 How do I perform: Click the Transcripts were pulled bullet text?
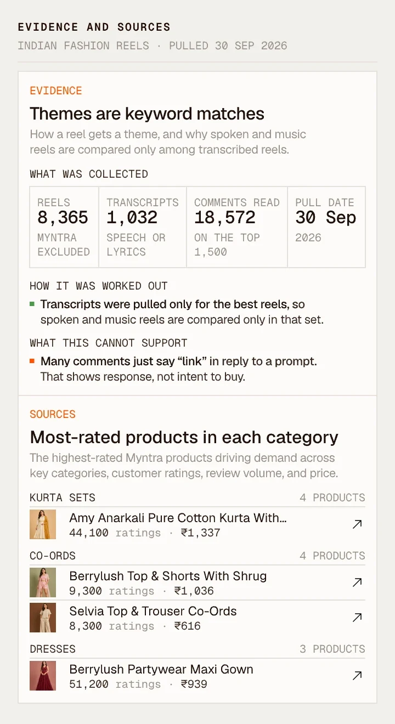click(x=182, y=312)
